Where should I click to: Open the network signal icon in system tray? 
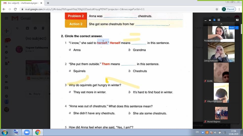[224, 132]
